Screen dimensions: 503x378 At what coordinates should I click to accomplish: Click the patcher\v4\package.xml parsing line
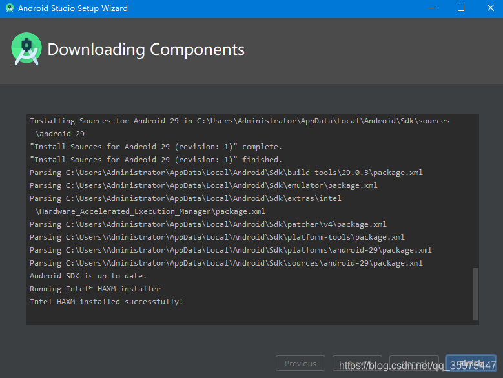point(208,224)
